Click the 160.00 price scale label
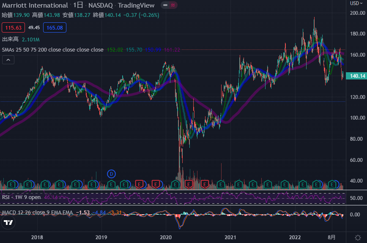 (x=357, y=55)
